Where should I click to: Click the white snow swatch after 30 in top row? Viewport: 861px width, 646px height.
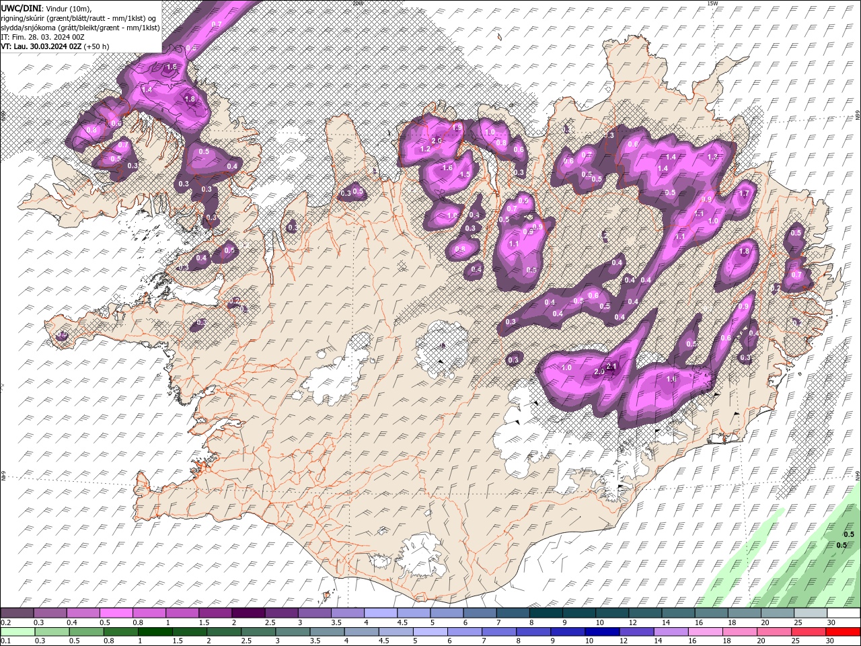click(844, 613)
